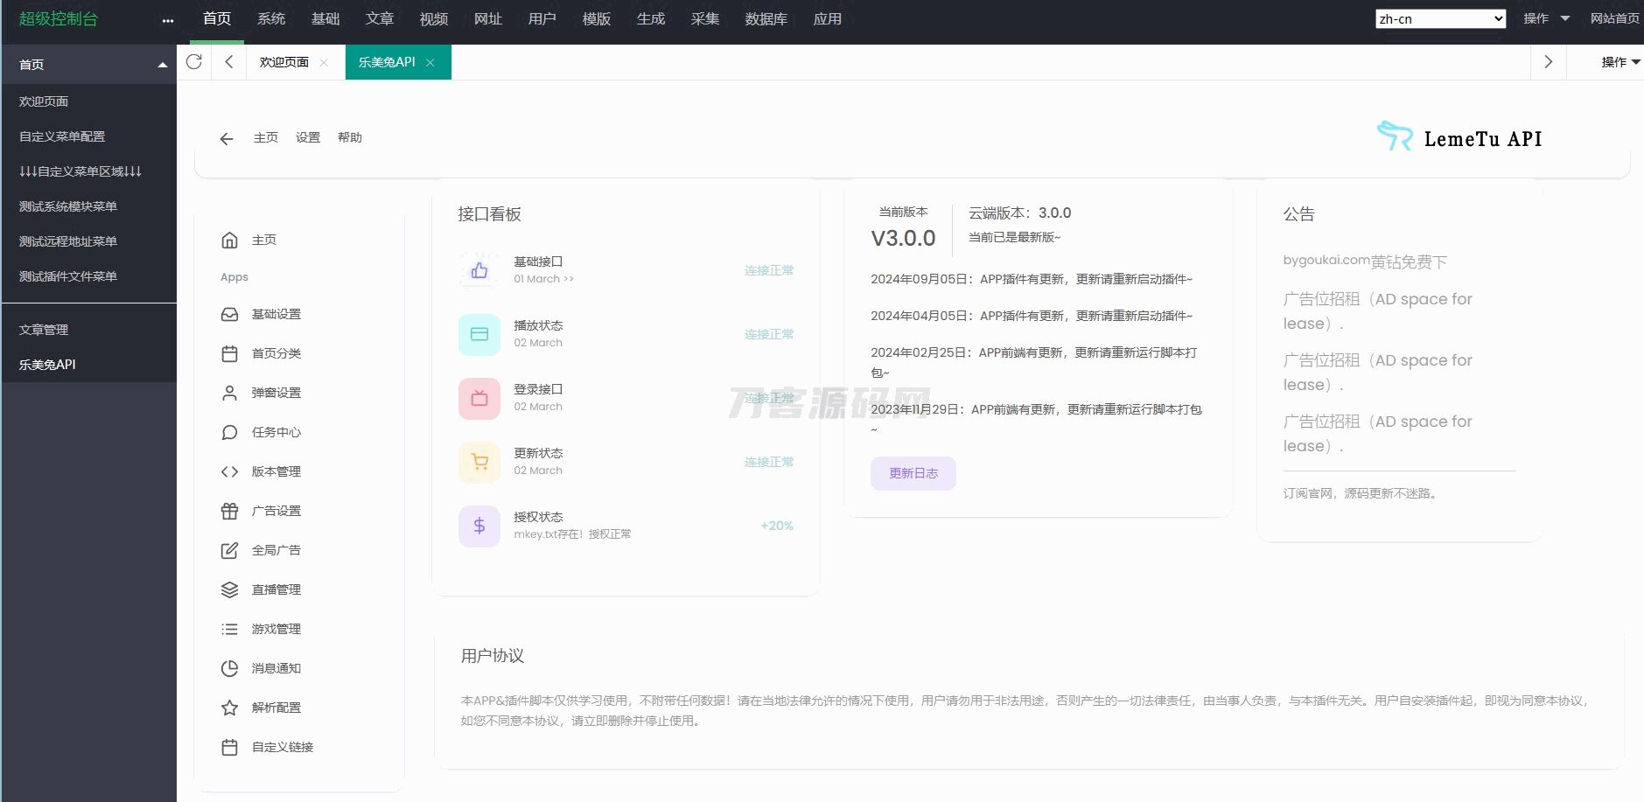Screen dimensions: 1644x802
Task: Click the refresh page icon
Action: tap(194, 62)
